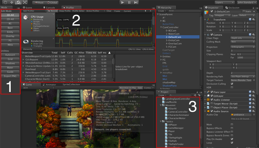Viewport: 259px width, 148px height.
Task: Toggle the Audio Source Mute checkbox
Action: pyautogui.click(x=232, y=125)
